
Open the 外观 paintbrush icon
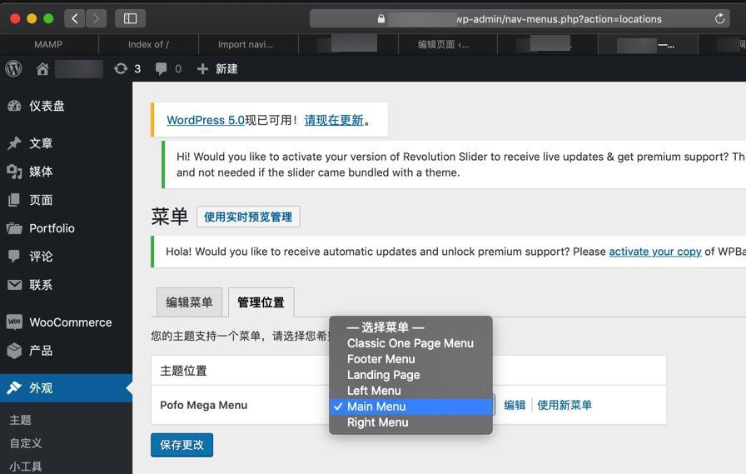coord(14,388)
